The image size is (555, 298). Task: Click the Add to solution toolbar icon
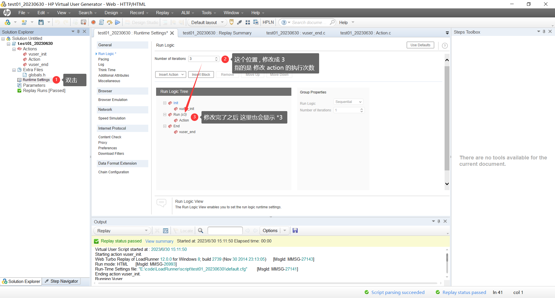8,22
